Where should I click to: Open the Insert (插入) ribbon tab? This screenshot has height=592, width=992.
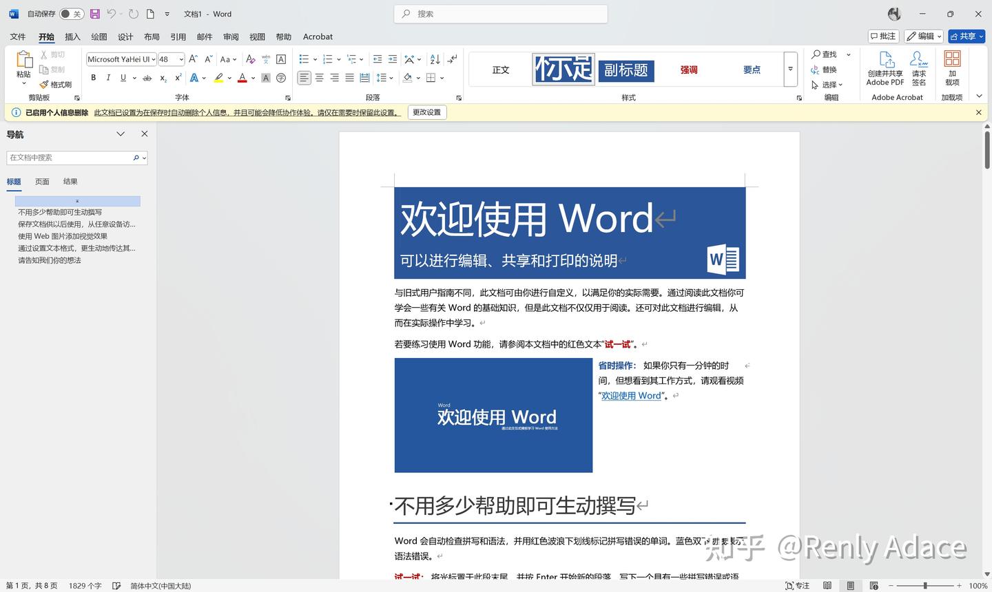tap(72, 36)
